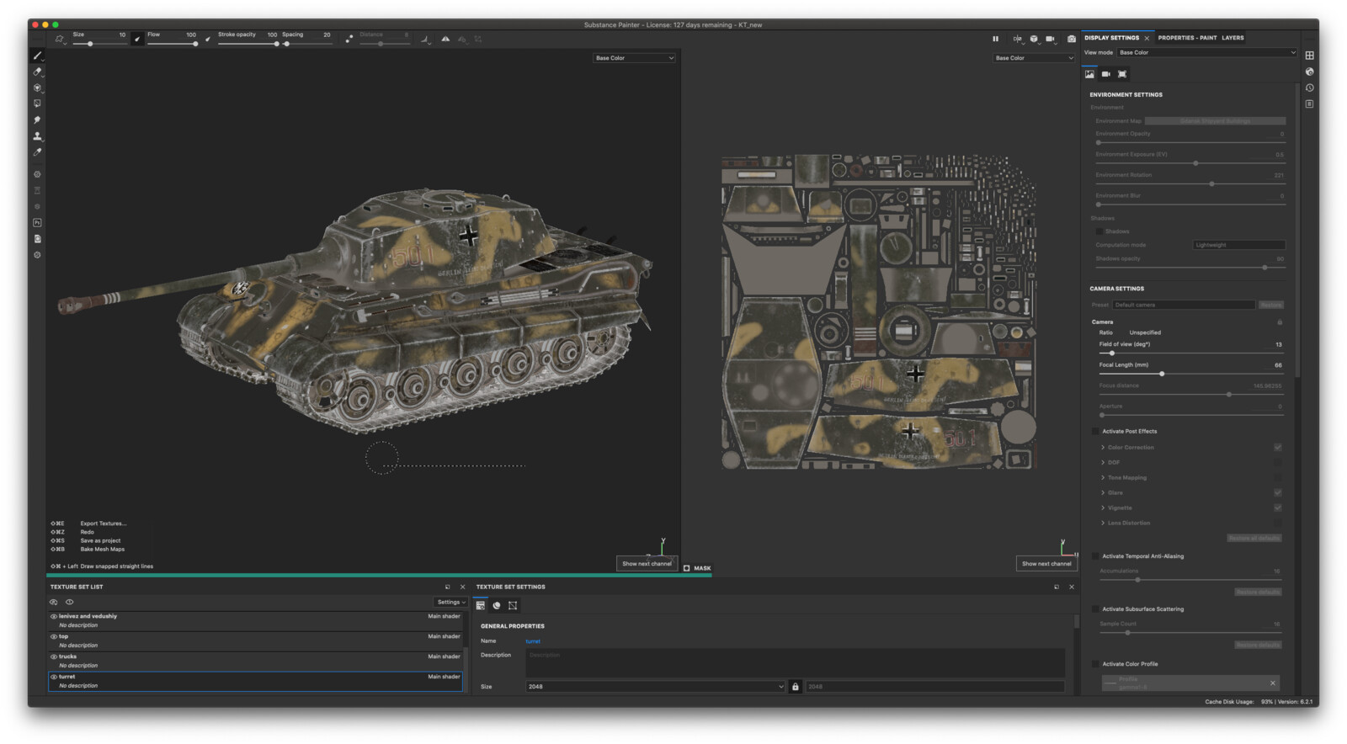The height and width of the screenshot is (744, 1347).
Task: Enable Activate Color Profile checkbox
Action: [1095, 664]
